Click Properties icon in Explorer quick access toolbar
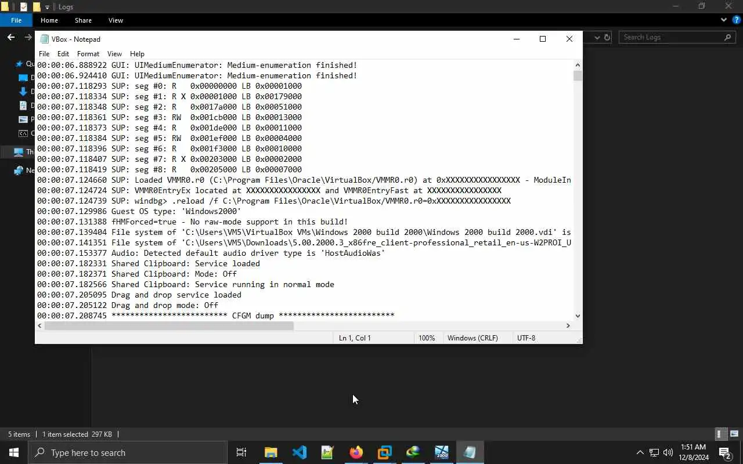The width and height of the screenshot is (743, 464). click(x=23, y=7)
